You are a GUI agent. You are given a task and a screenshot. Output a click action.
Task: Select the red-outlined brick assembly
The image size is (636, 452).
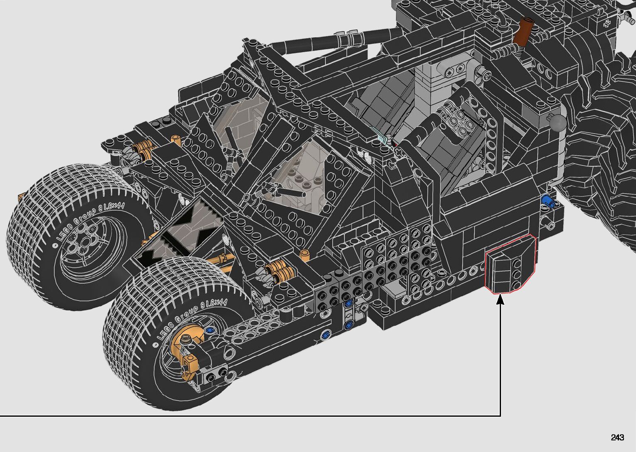pyautogui.click(x=509, y=264)
